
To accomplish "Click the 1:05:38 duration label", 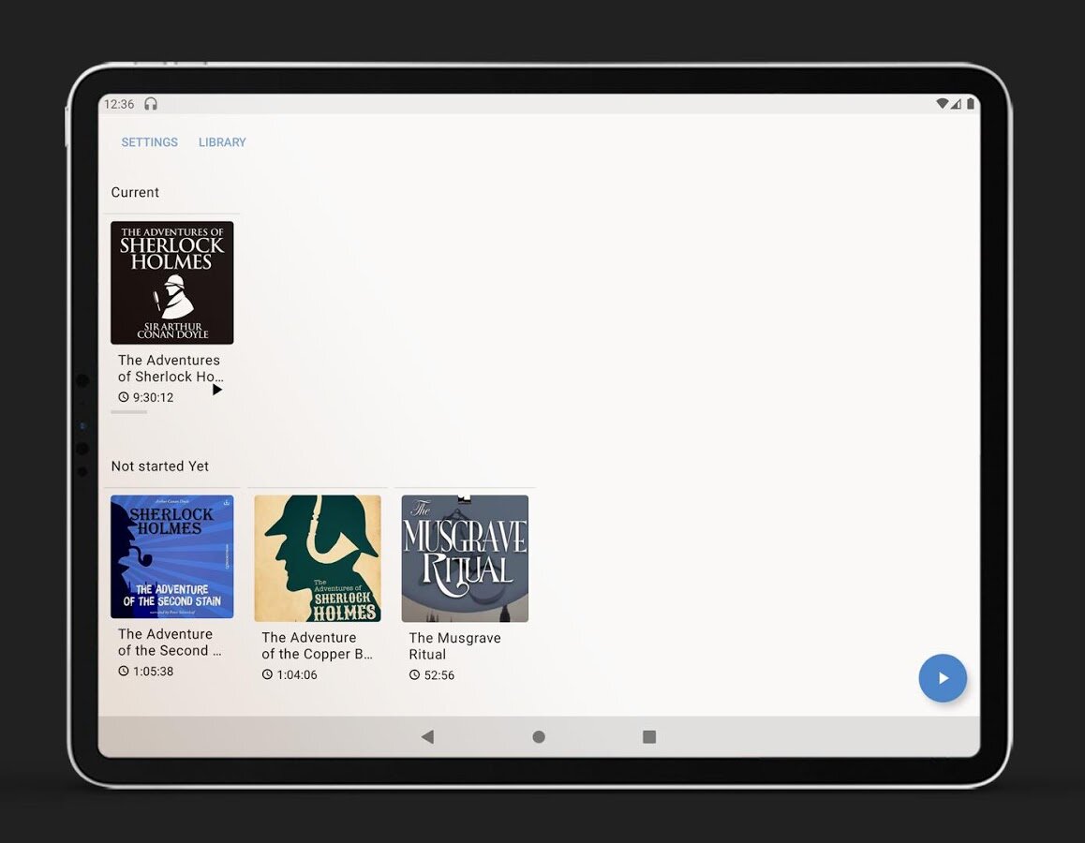I will [153, 672].
